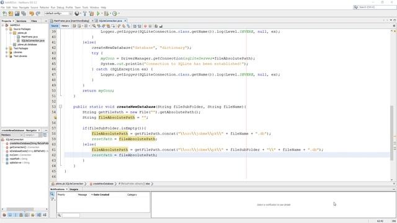Click createNewDatabase breadcrumb item
The image size is (397, 223).
[x=103, y=184]
